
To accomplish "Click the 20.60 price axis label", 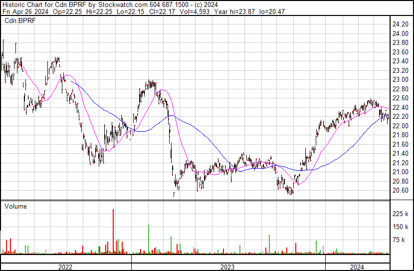I will tap(401, 191).
